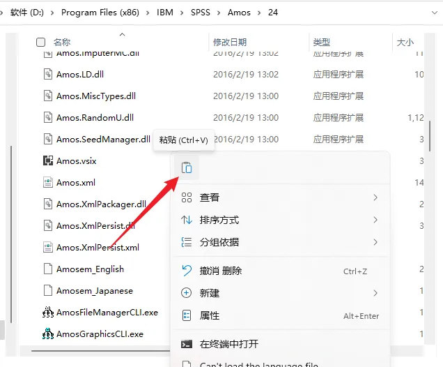Select the Amos.MiscTypes.dll file name
This screenshot has height=367, width=443.
pos(96,96)
